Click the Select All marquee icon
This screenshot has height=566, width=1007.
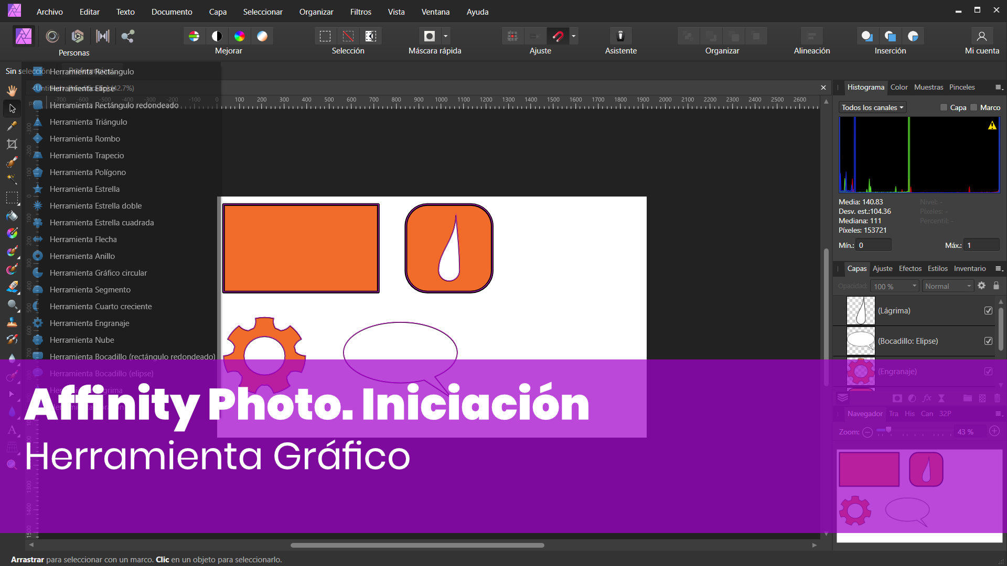(x=325, y=36)
